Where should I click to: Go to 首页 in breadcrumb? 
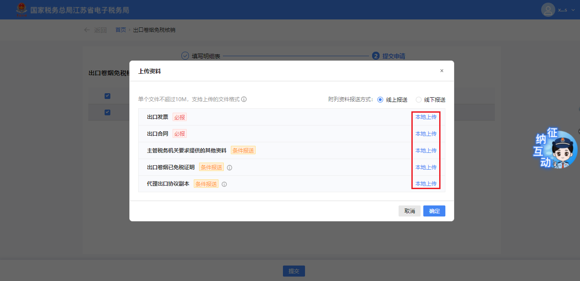[x=121, y=30]
